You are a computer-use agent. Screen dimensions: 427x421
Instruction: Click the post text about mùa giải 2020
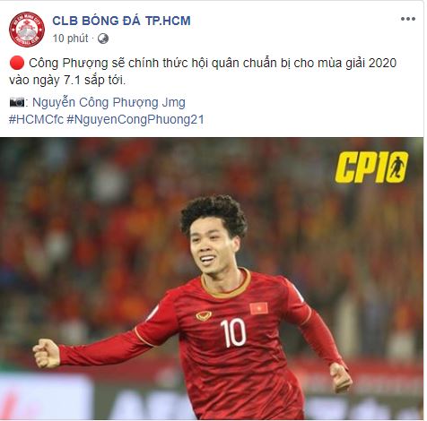203,63
